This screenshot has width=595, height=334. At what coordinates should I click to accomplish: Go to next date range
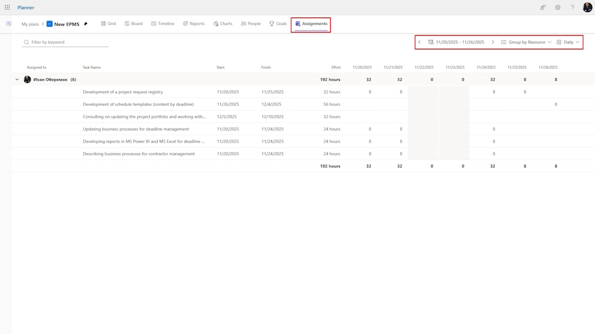click(492, 42)
